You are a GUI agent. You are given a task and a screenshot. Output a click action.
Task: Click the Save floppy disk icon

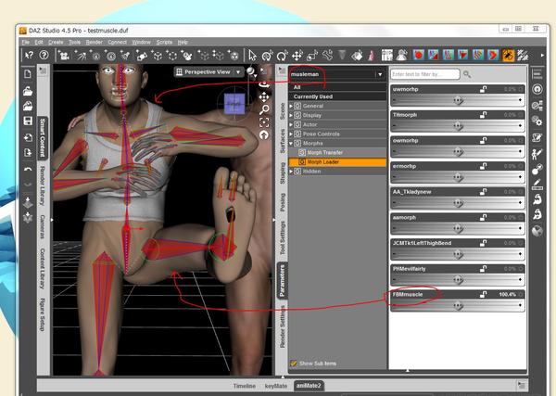(28, 121)
